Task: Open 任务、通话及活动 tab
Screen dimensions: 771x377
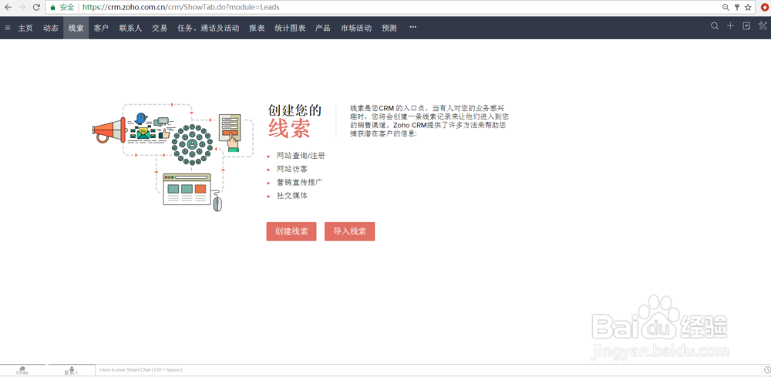Action: click(208, 28)
